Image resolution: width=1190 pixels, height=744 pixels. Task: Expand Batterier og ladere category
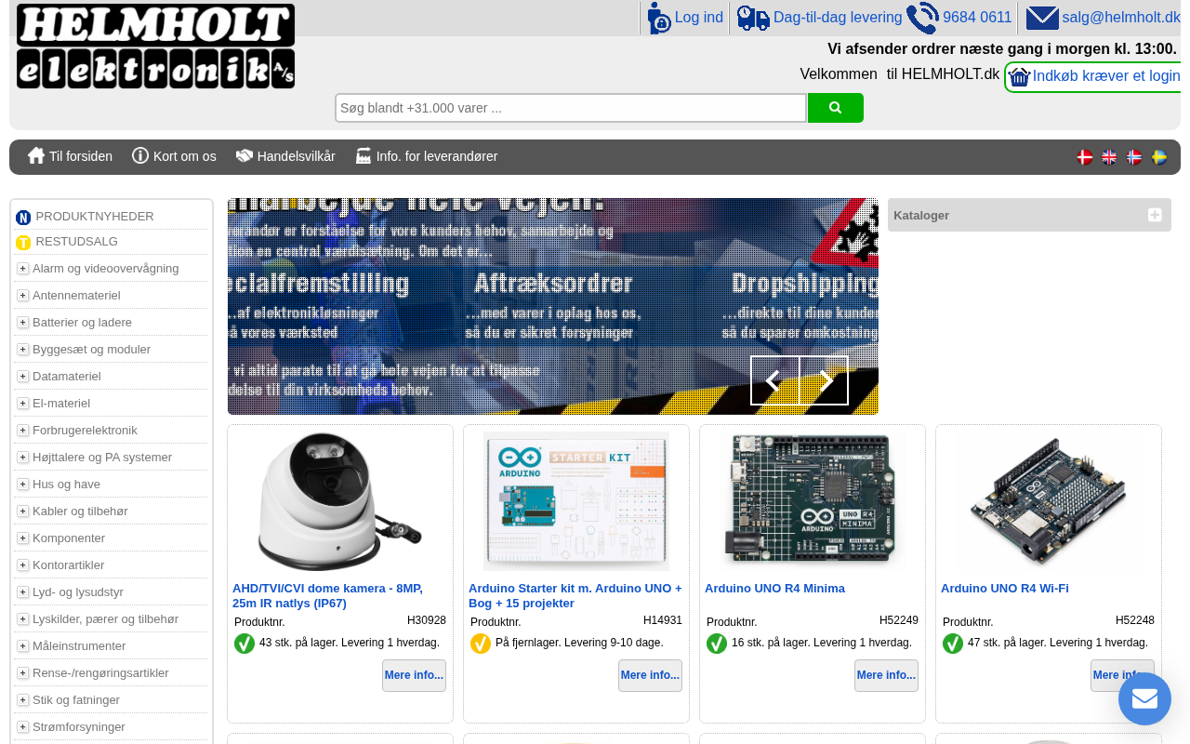(23, 323)
